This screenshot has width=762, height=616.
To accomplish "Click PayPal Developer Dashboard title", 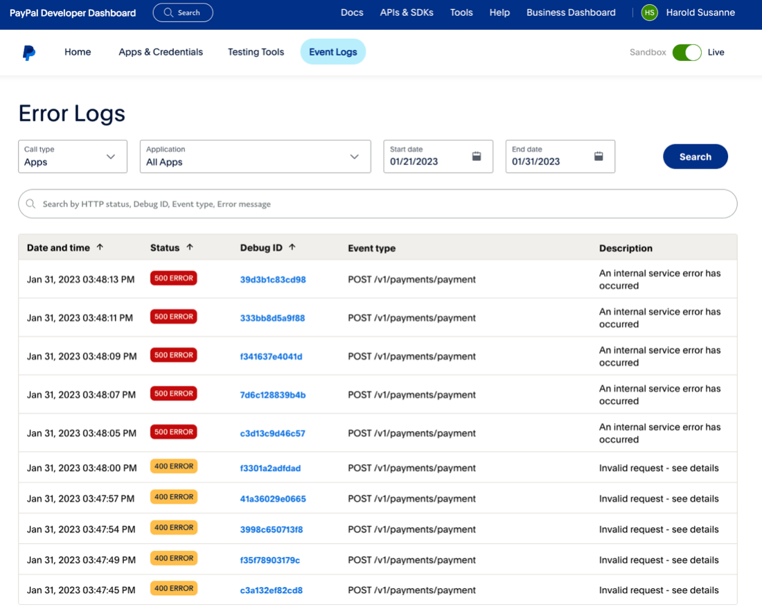I will pos(73,13).
